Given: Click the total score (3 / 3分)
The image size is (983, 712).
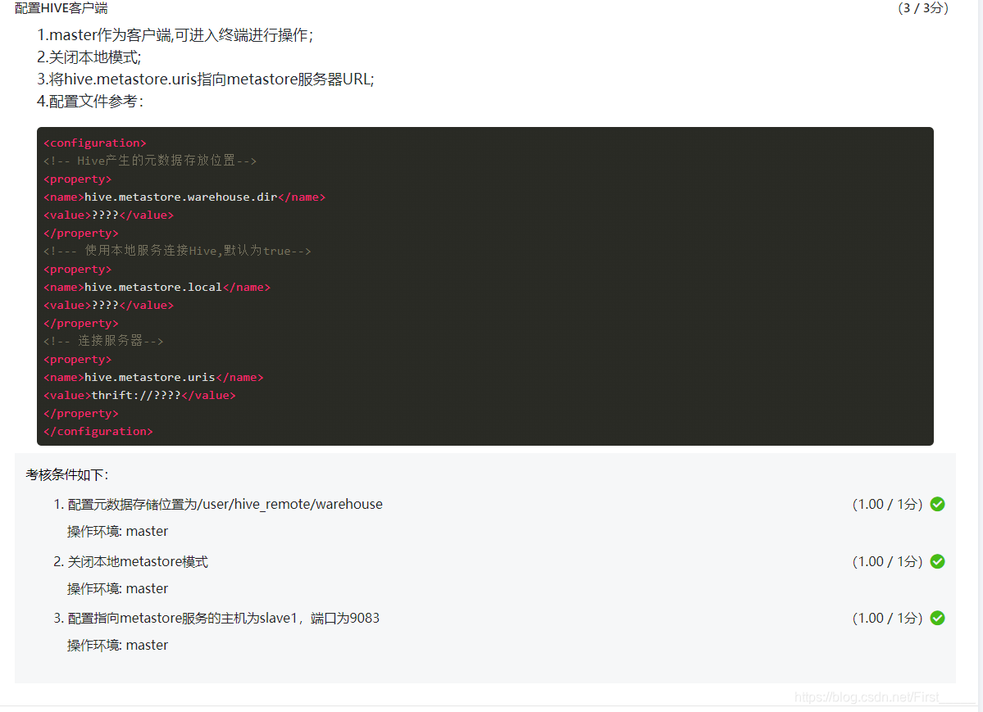Looking at the screenshot, I should tap(923, 8).
